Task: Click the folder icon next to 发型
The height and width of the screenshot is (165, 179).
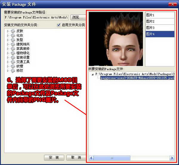Action: 13,40
